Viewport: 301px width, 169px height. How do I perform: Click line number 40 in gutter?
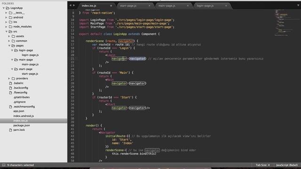72,125
